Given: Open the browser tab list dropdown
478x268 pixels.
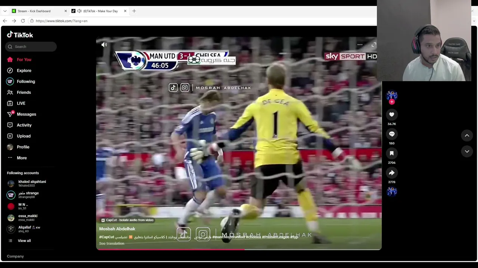Looking at the screenshot, I should pyautogui.click(x=5, y=11).
